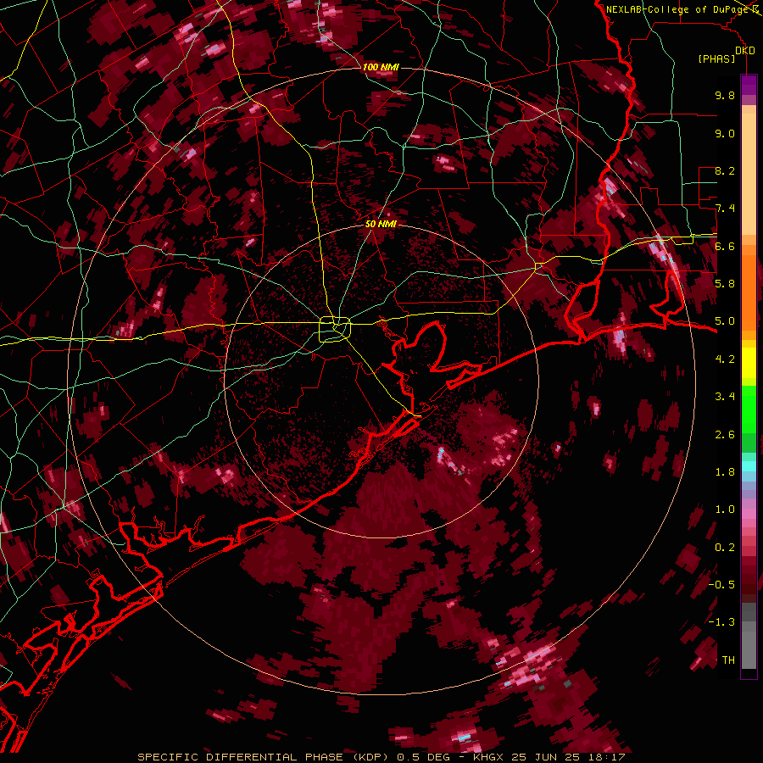Click the cyan segment of color scale
763x763 pixels.
749,466
